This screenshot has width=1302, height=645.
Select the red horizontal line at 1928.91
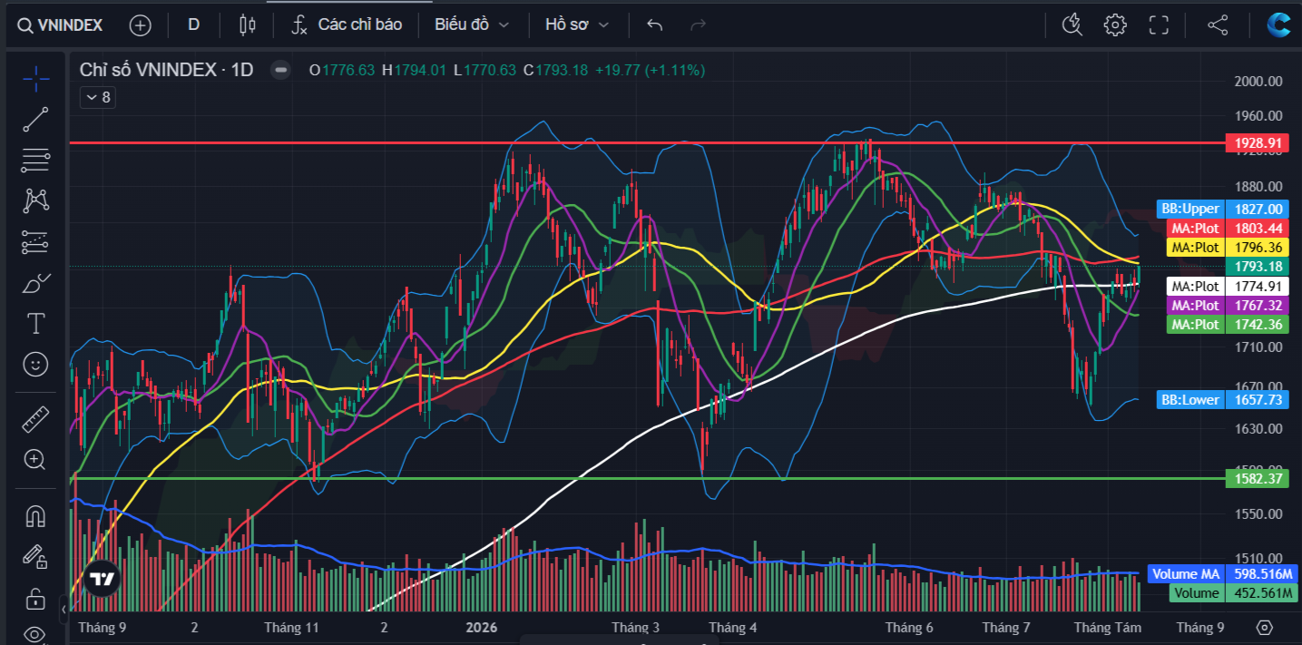tap(646, 143)
